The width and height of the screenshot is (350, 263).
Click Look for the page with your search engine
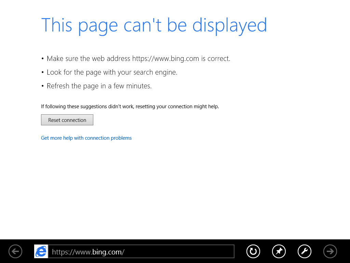(x=112, y=72)
